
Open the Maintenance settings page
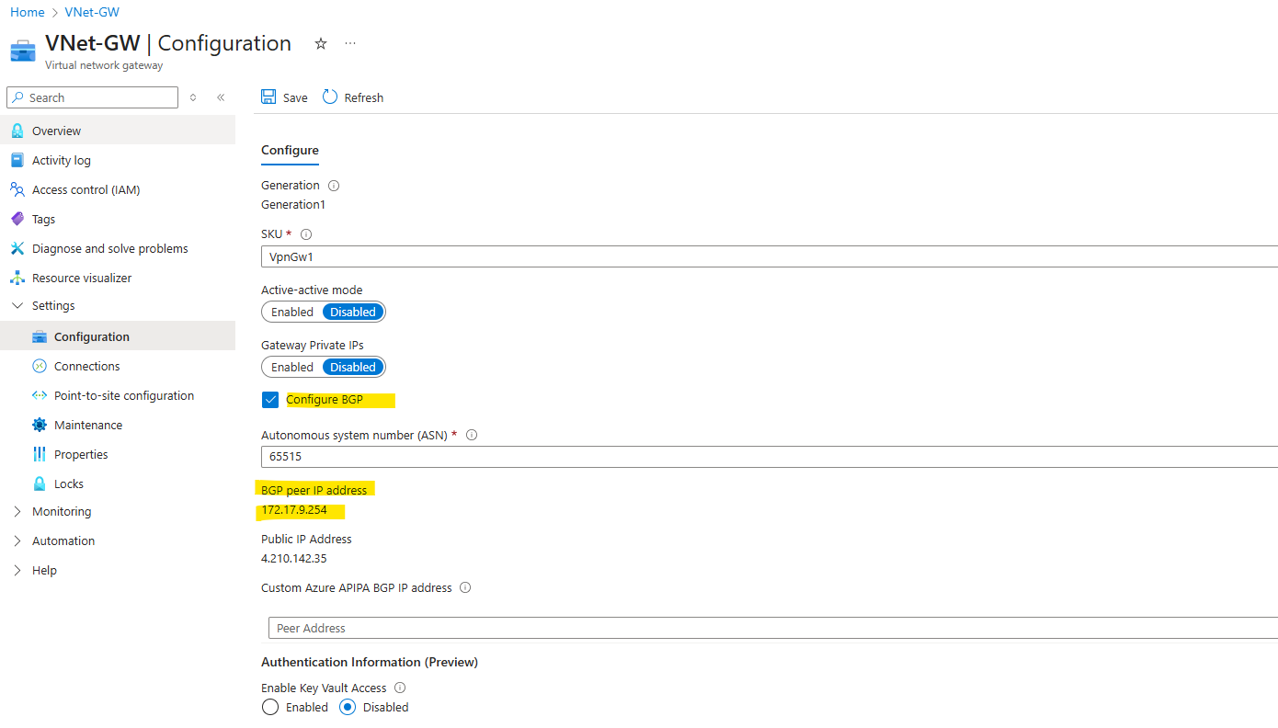pos(118,425)
